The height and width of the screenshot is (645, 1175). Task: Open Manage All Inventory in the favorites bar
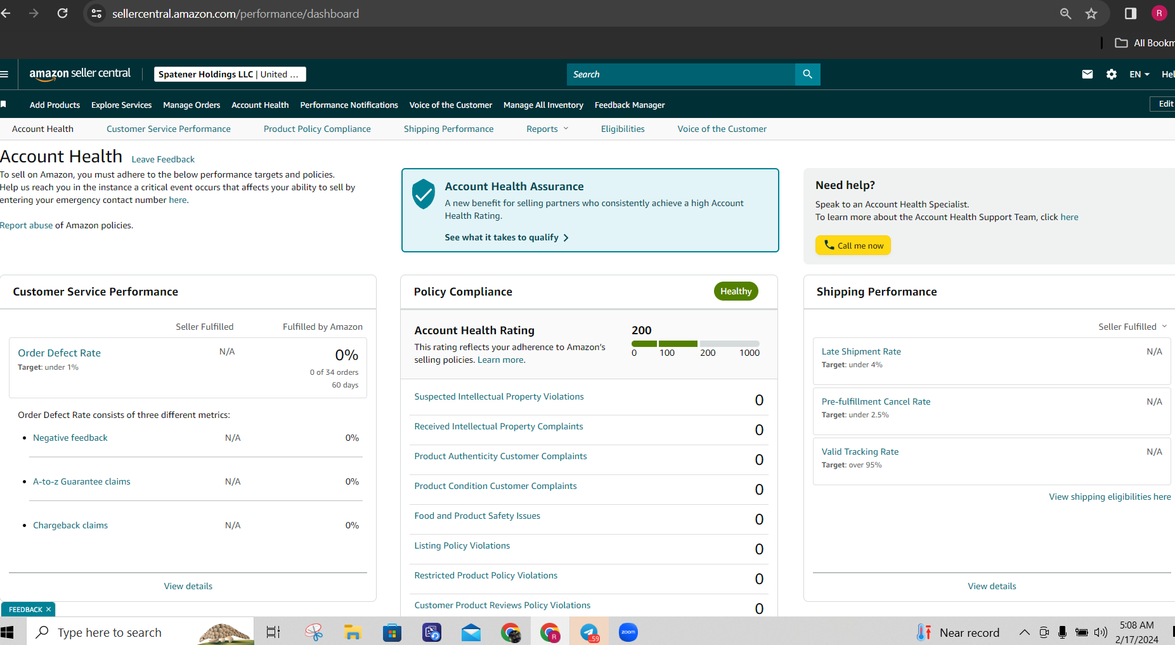pyautogui.click(x=543, y=105)
